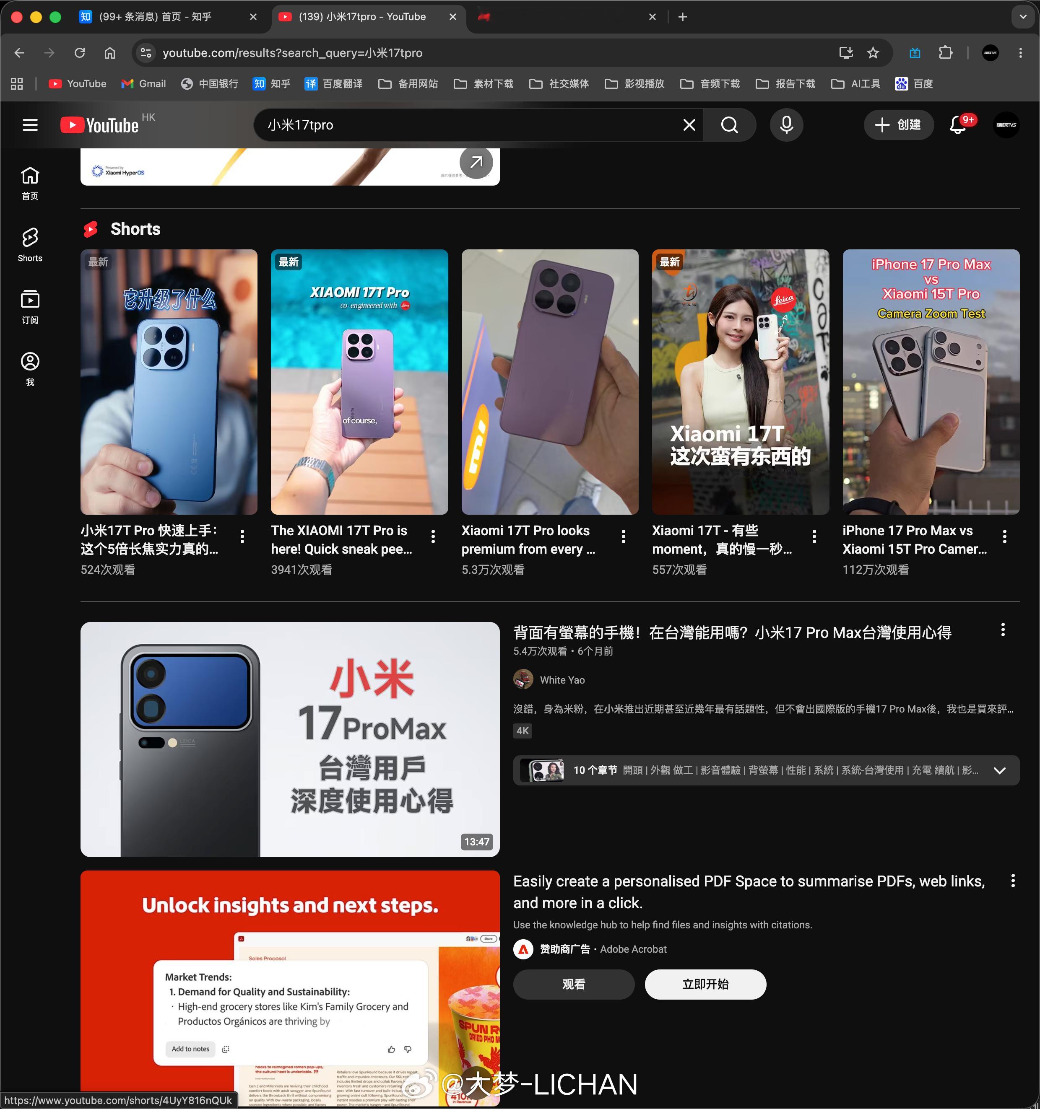Click the browser address bar URL
1040x1109 pixels.
coord(293,53)
